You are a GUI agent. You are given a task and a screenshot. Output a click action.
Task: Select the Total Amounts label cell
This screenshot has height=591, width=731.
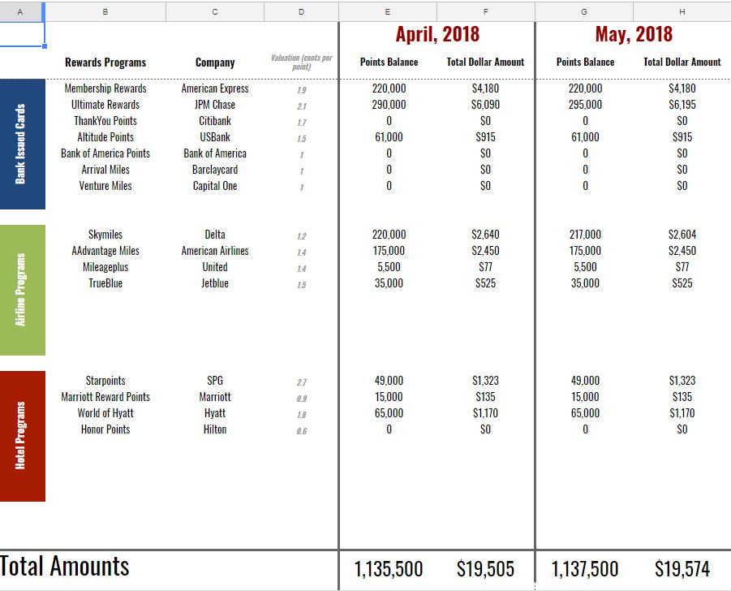click(x=65, y=567)
